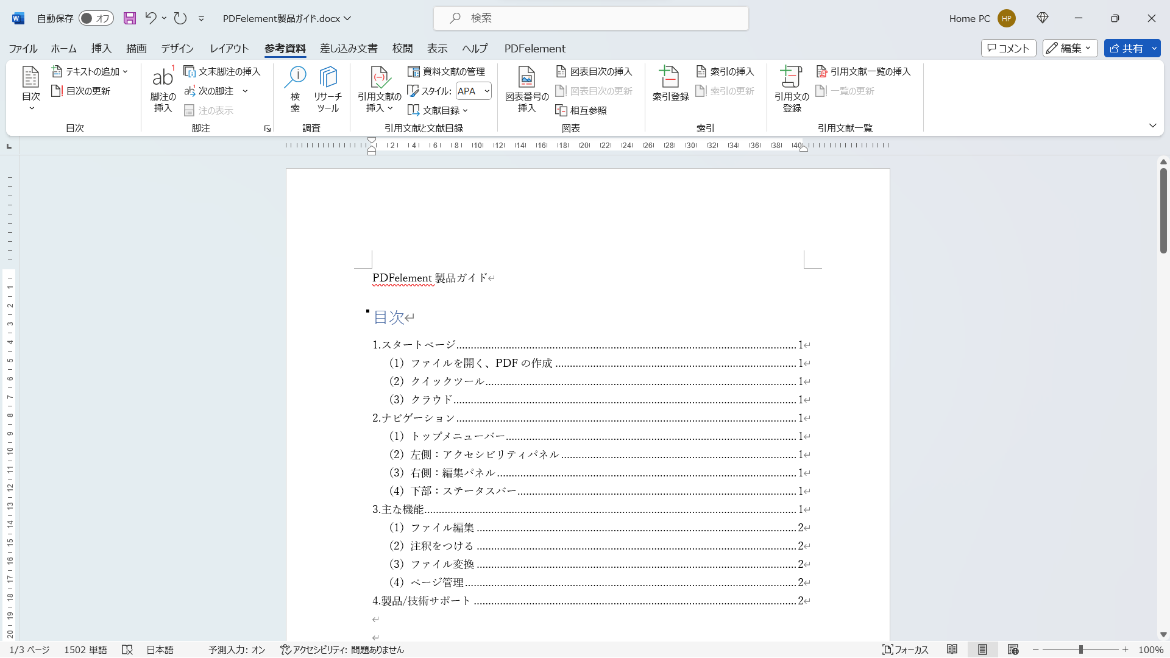
Task: Collapse the ribbon with the chevron
Action: point(1152,126)
